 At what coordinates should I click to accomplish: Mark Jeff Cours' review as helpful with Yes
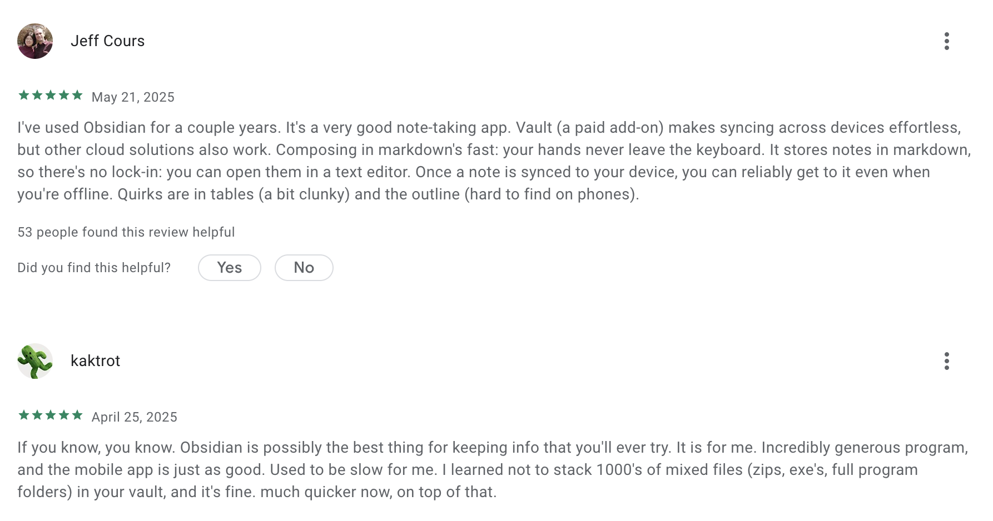229,268
